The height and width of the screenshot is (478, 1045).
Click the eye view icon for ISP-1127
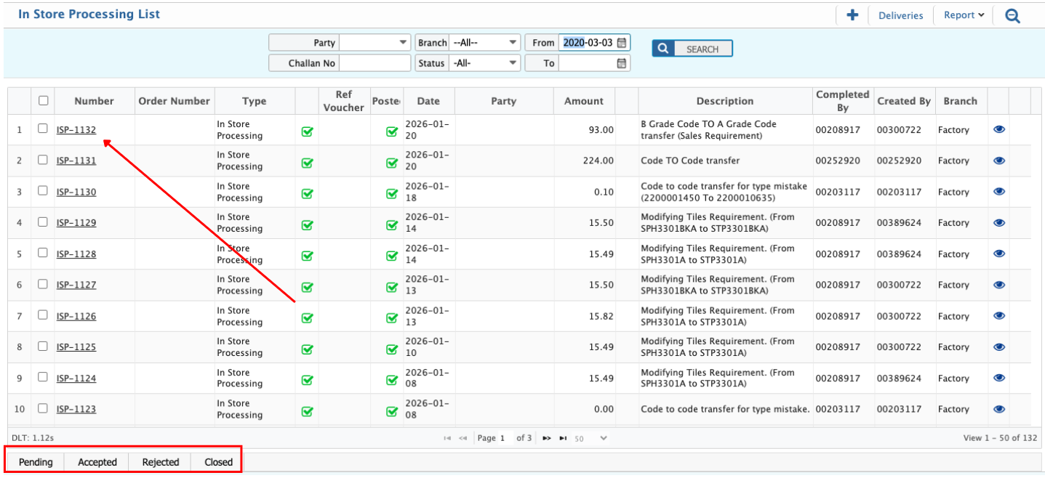point(998,285)
